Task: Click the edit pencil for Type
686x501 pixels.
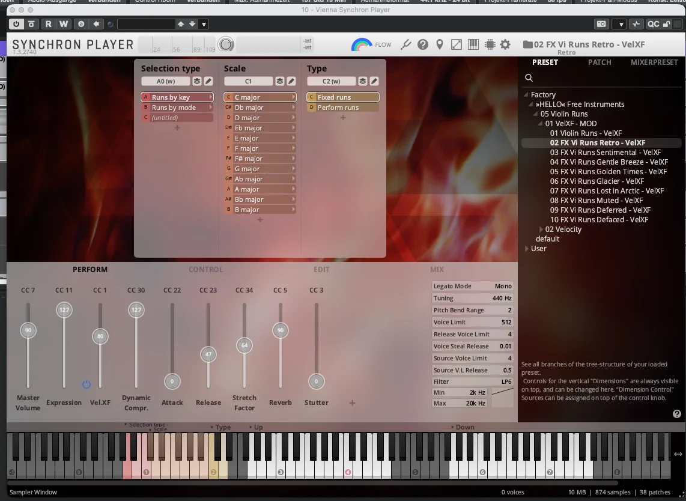Action: coord(374,81)
